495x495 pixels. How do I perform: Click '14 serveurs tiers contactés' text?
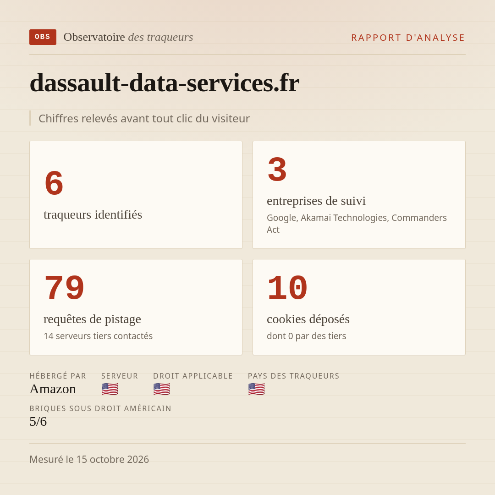pos(98,336)
